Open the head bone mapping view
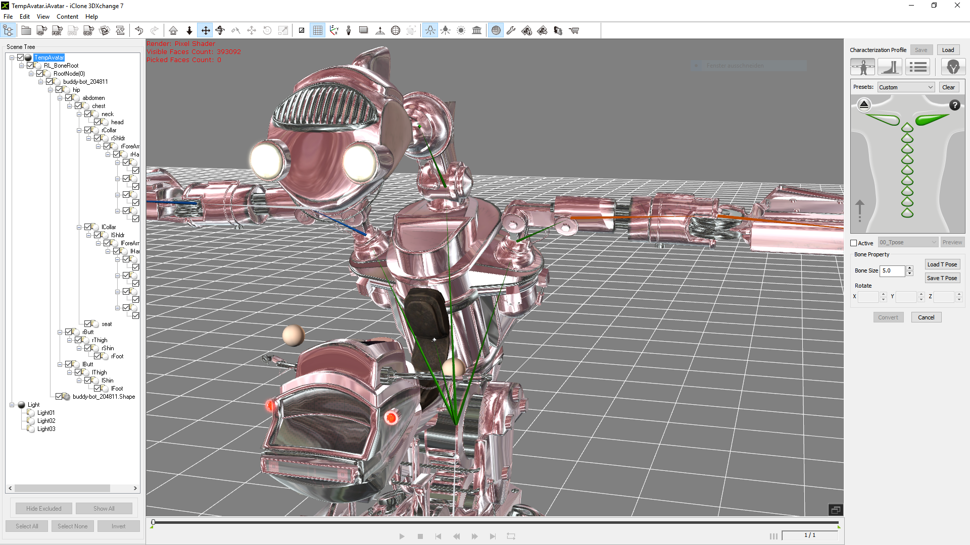The width and height of the screenshot is (970, 545). [x=953, y=67]
